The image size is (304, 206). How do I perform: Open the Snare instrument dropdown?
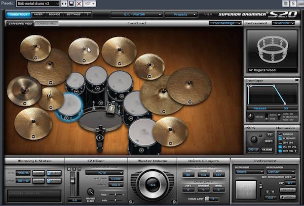click(249, 172)
